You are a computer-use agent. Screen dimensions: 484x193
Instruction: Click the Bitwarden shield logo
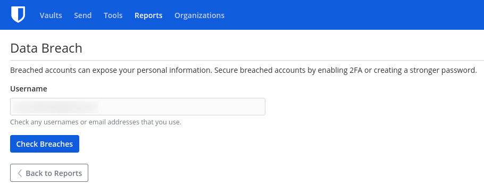click(x=18, y=15)
